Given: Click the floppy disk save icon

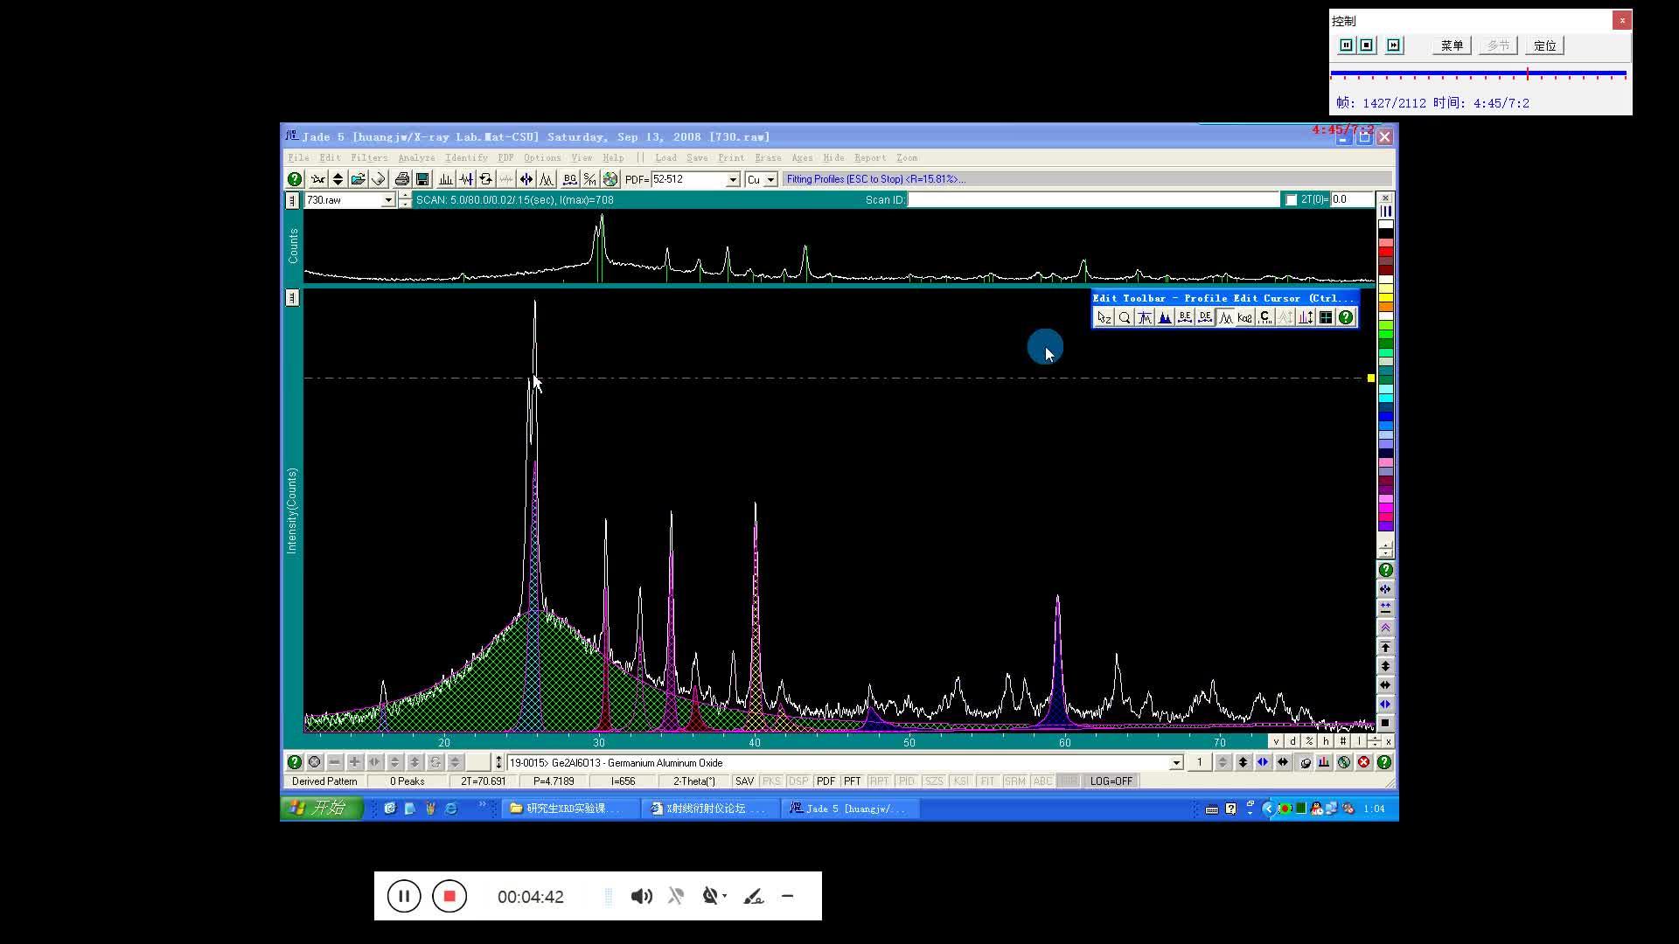Looking at the screenshot, I should [422, 179].
